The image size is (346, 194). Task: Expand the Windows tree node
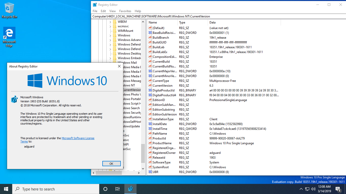tap(110, 35)
